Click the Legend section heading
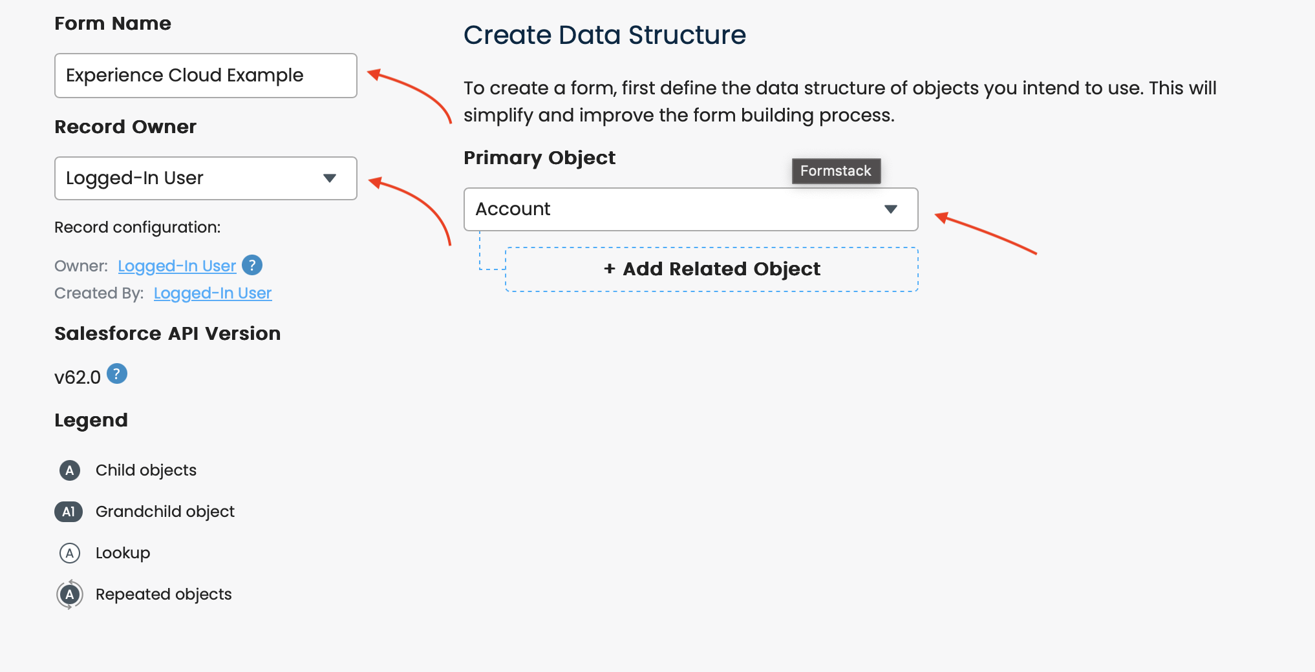This screenshot has height=672, width=1315. pos(91,420)
